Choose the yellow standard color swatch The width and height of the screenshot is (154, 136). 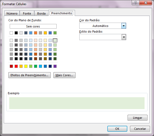[x=26, y=66]
